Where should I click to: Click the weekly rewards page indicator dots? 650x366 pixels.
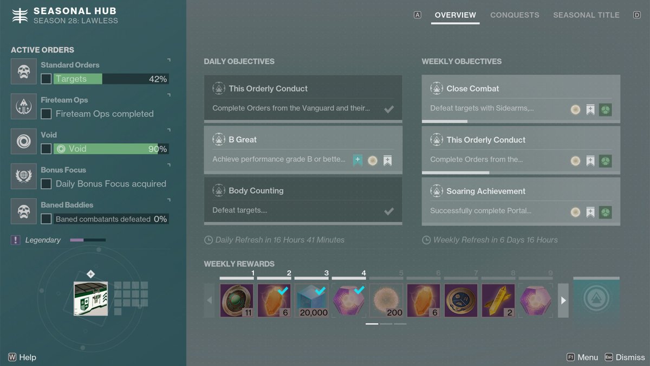[386, 324]
